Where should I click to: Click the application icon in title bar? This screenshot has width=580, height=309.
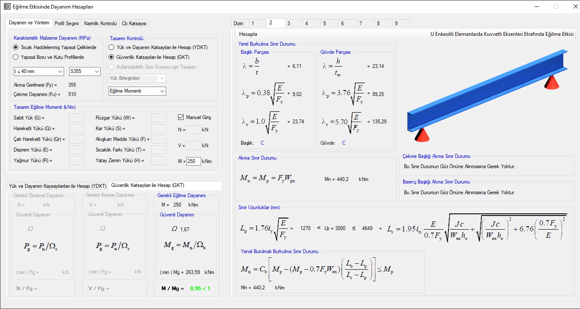(x=7, y=7)
